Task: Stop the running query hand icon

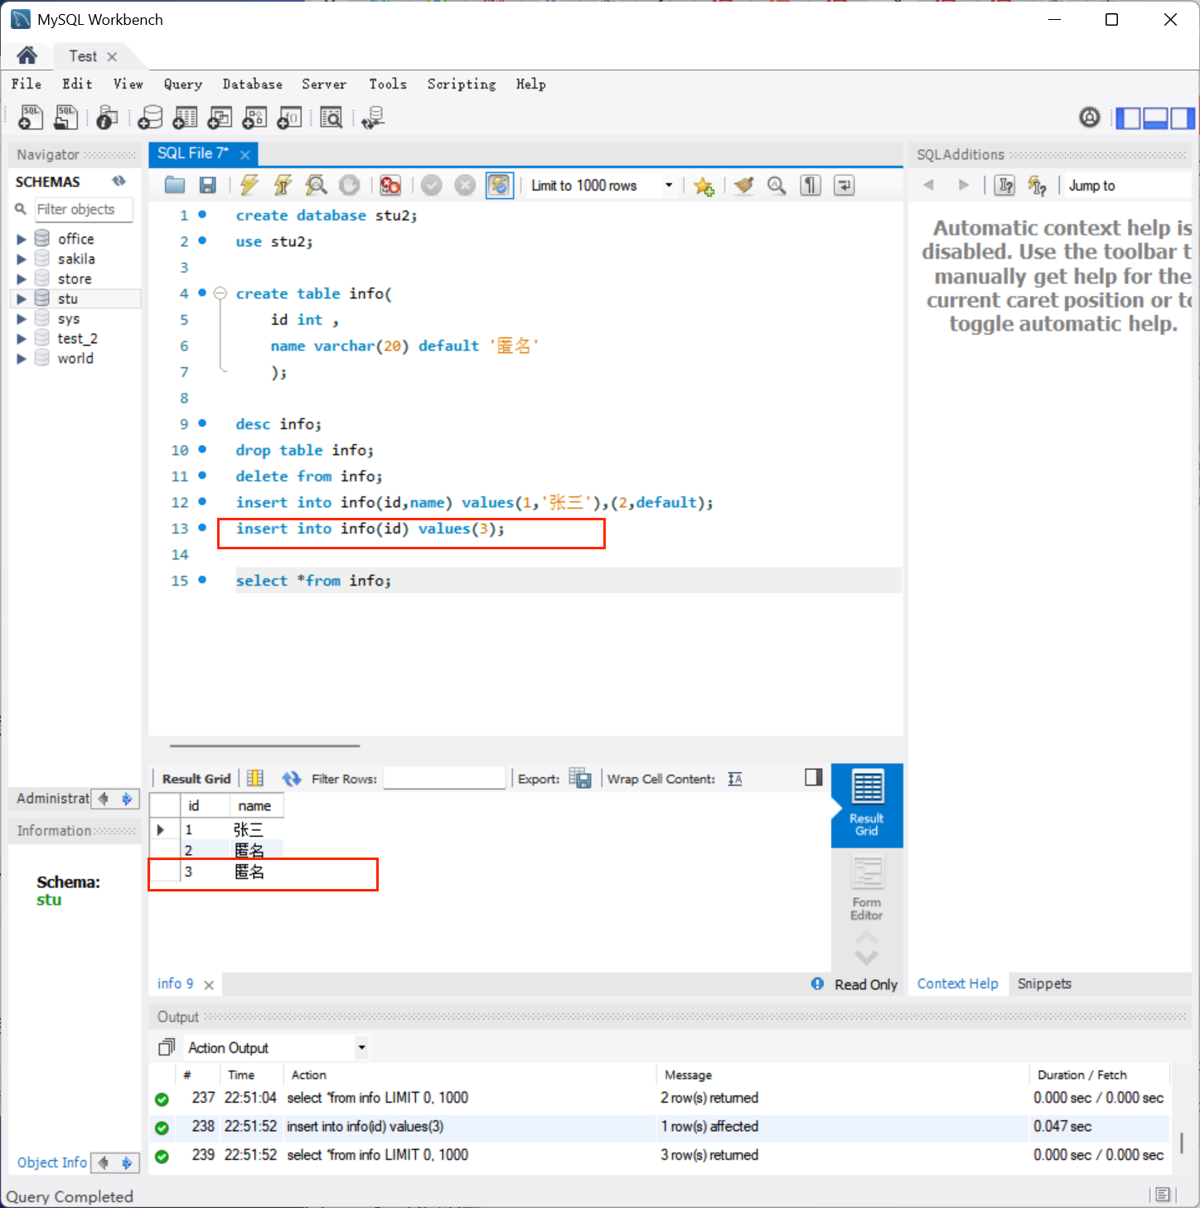Action: (350, 186)
